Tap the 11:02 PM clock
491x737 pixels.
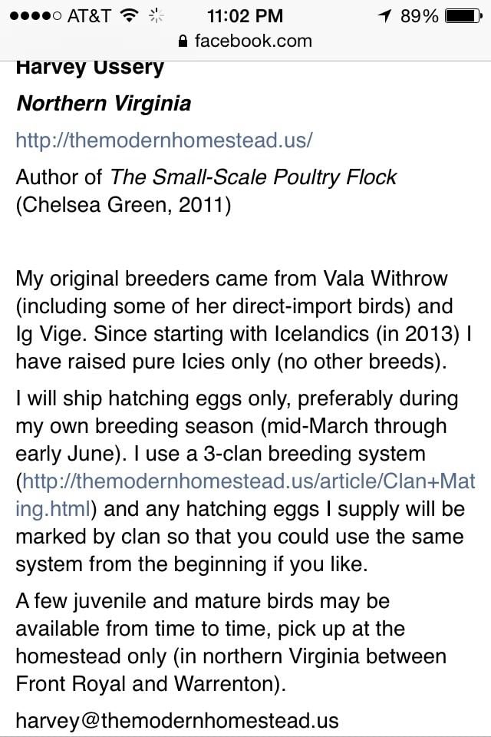(245, 16)
